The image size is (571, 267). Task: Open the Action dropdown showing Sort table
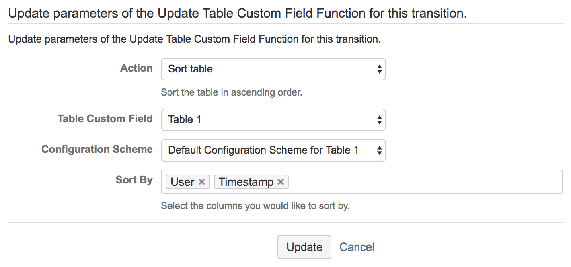point(273,69)
